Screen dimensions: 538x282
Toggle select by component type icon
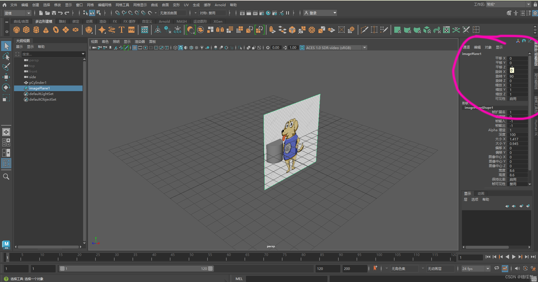pos(99,13)
